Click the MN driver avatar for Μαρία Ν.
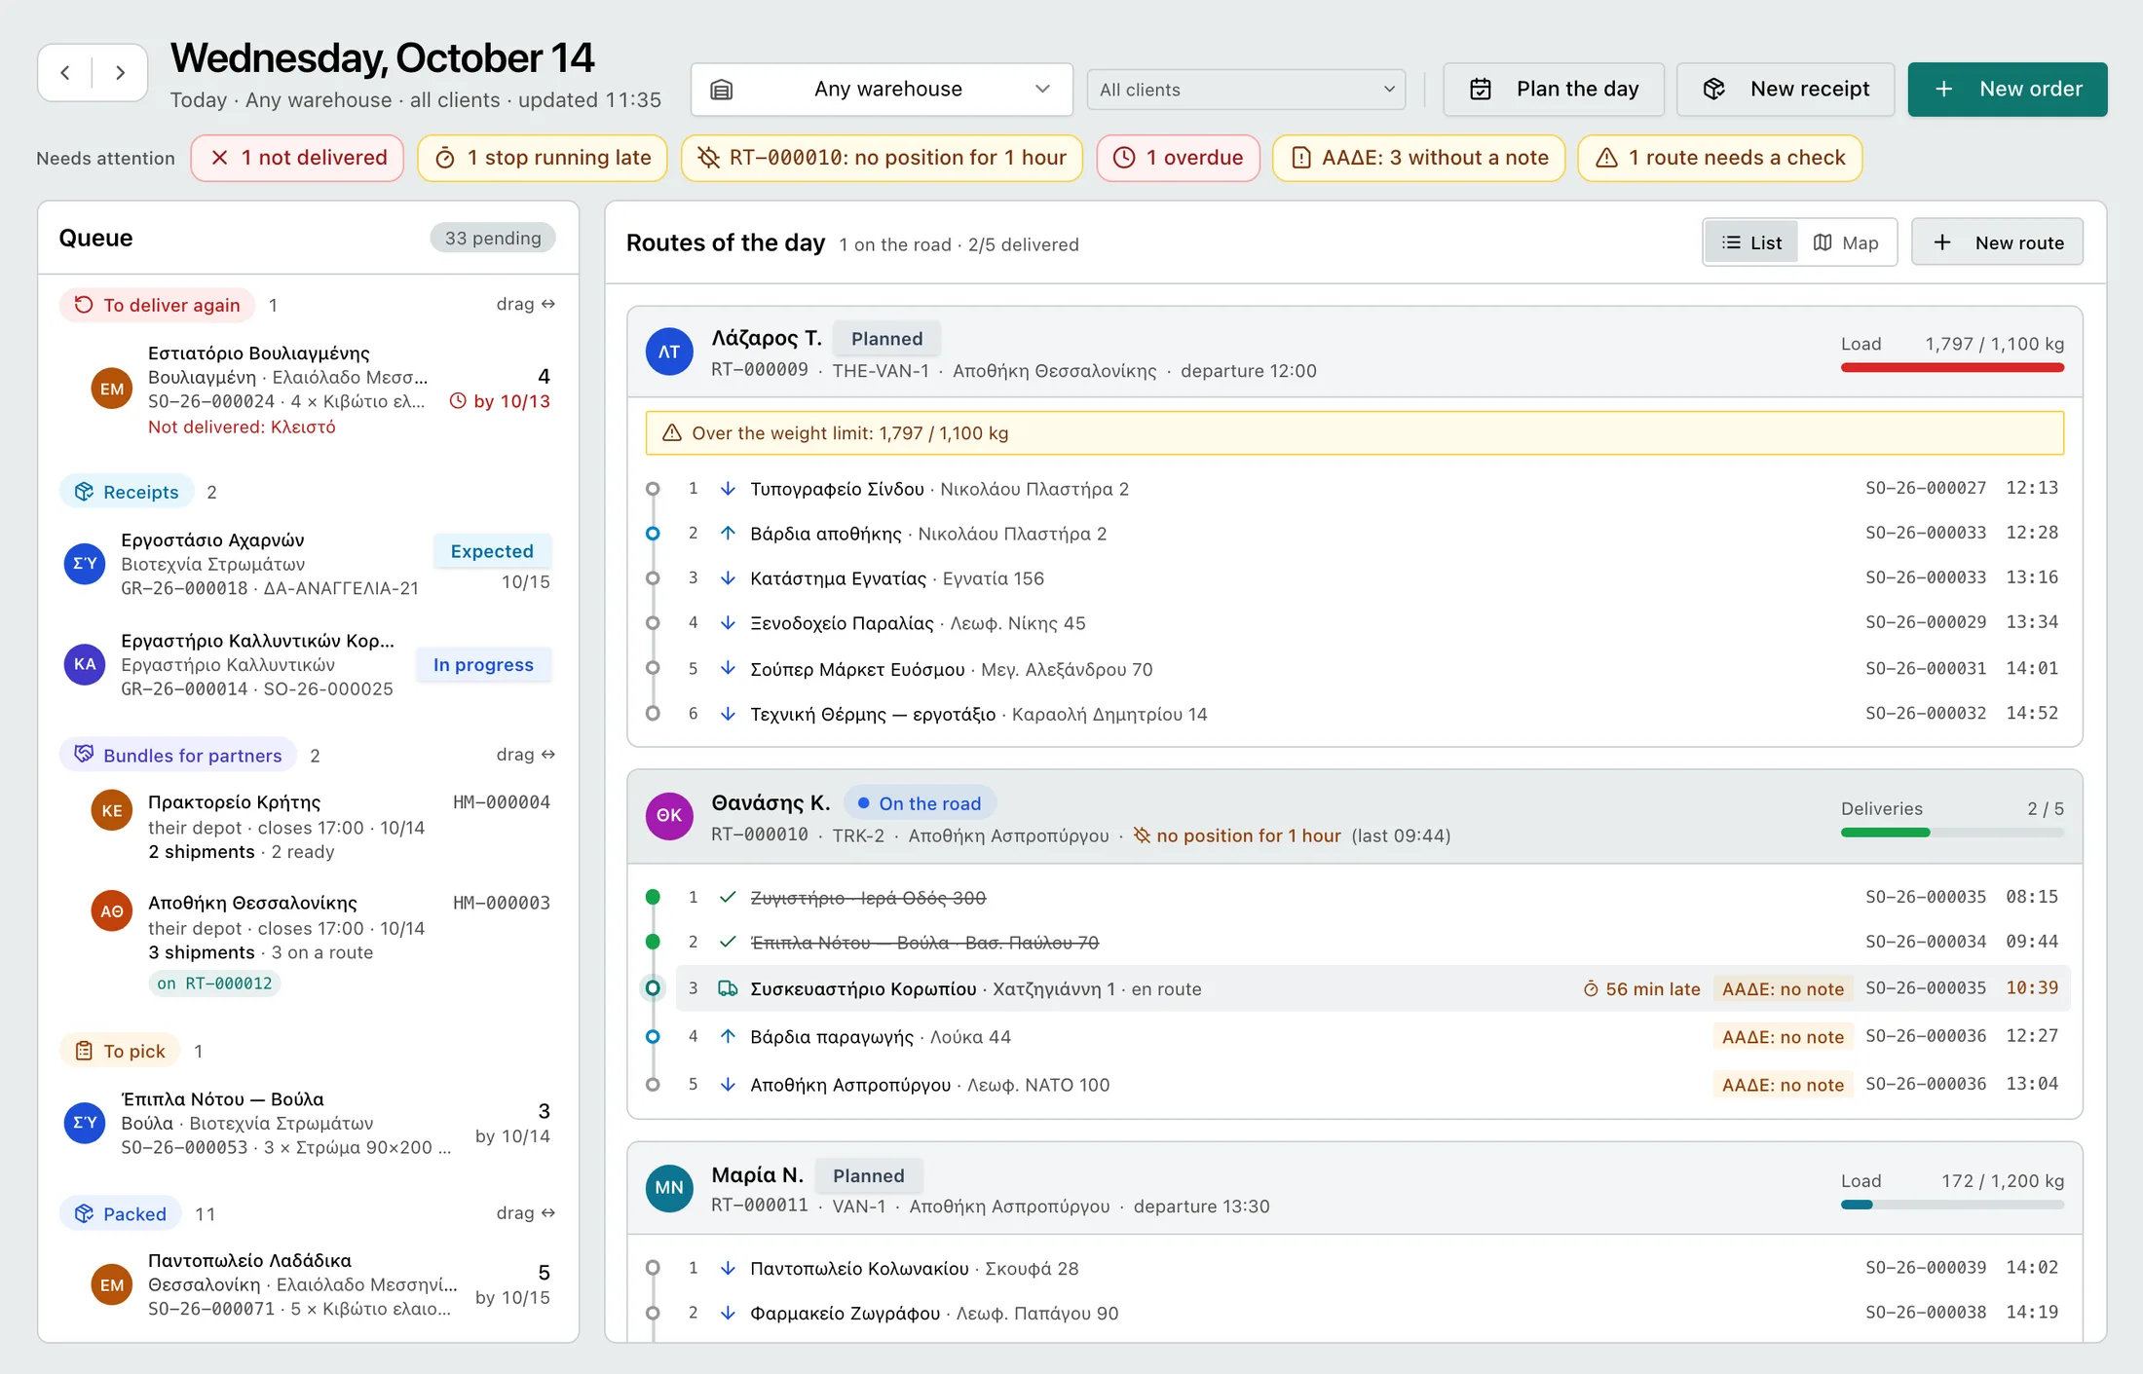This screenshot has height=1374, width=2143. 669,1188
